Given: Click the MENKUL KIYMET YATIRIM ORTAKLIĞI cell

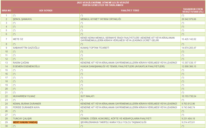Looking at the screenshot, I should (101, 19).
